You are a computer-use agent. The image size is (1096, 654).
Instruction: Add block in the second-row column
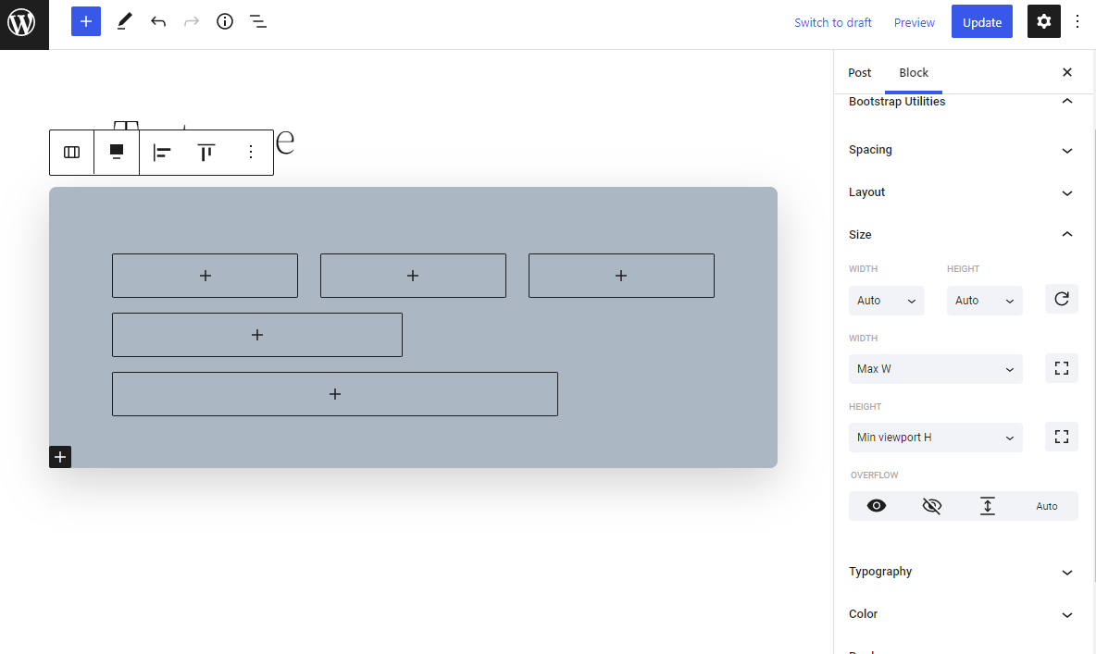(257, 335)
